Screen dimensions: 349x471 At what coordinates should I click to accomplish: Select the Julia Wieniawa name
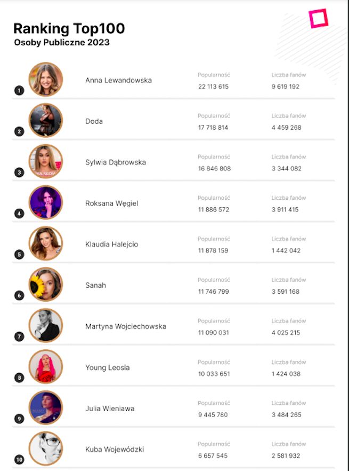coord(111,409)
